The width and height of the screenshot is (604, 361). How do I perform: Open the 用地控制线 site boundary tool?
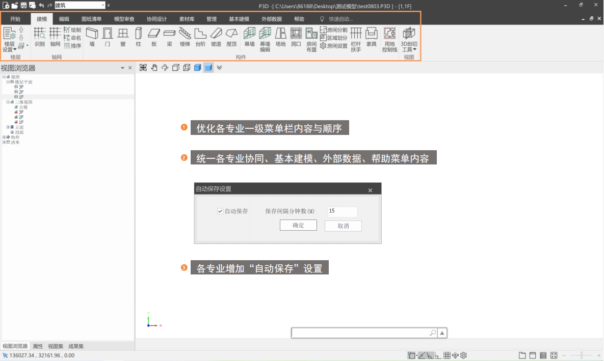pyautogui.click(x=389, y=40)
